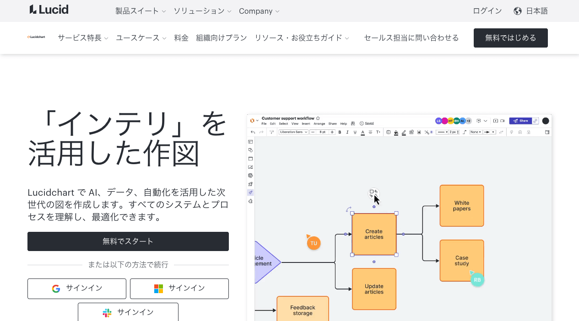Click the redo arrow in the diagram toolbar
The height and width of the screenshot is (321, 579).
point(261,132)
